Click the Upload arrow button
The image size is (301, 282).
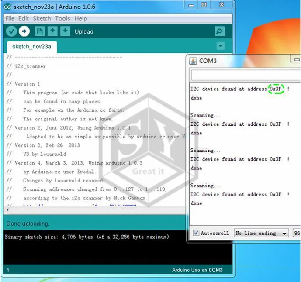pos(24,31)
